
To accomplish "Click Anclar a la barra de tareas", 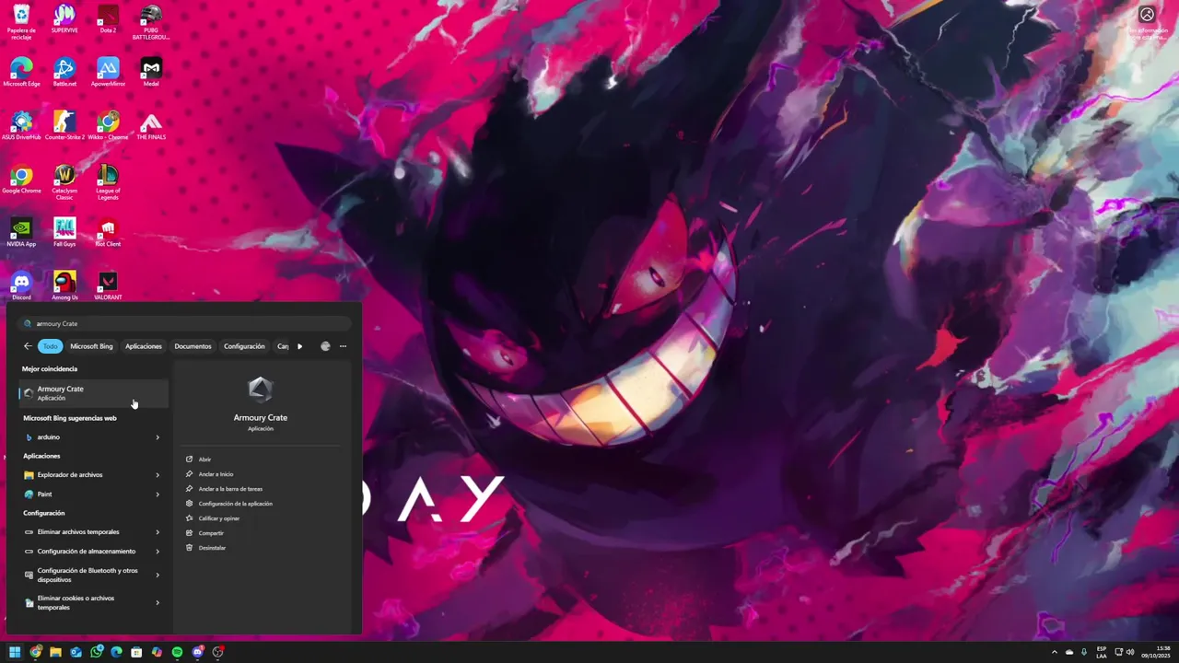I will tap(230, 489).
